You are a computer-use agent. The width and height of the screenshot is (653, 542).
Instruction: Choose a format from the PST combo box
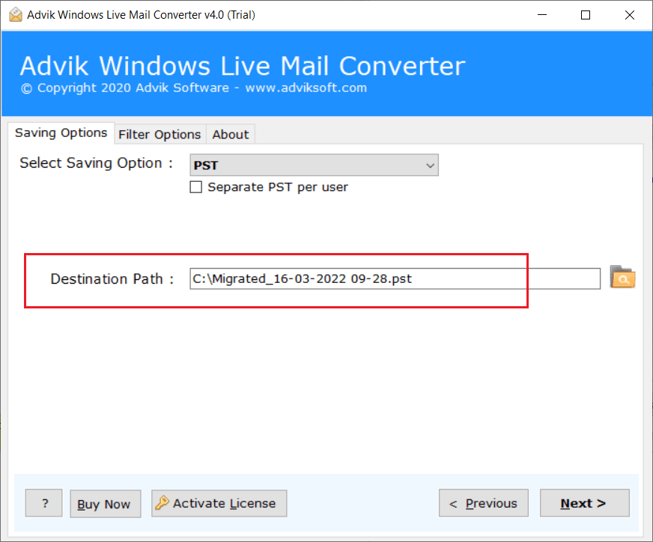pos(314,165)
